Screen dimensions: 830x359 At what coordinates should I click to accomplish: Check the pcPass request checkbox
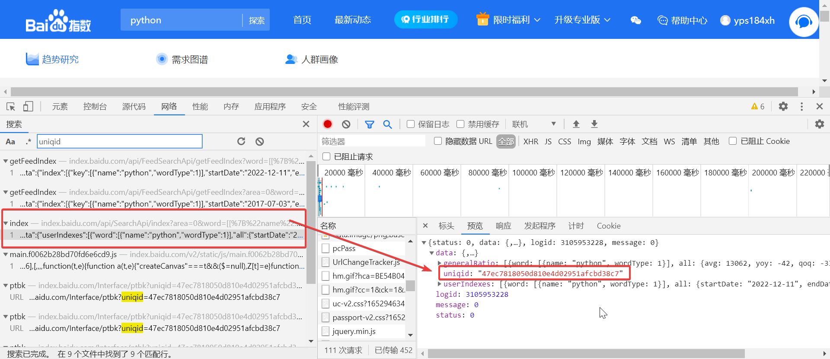tap(326, 248)
